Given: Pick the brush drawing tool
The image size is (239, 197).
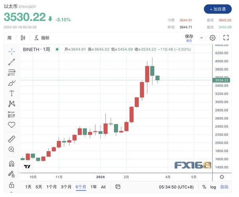Looking at the screenshot, I should tap(11, 83).
